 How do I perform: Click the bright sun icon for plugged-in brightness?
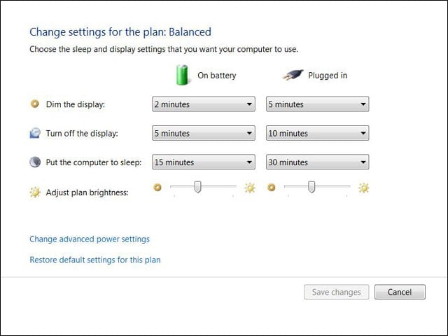(x=364, y=188)
